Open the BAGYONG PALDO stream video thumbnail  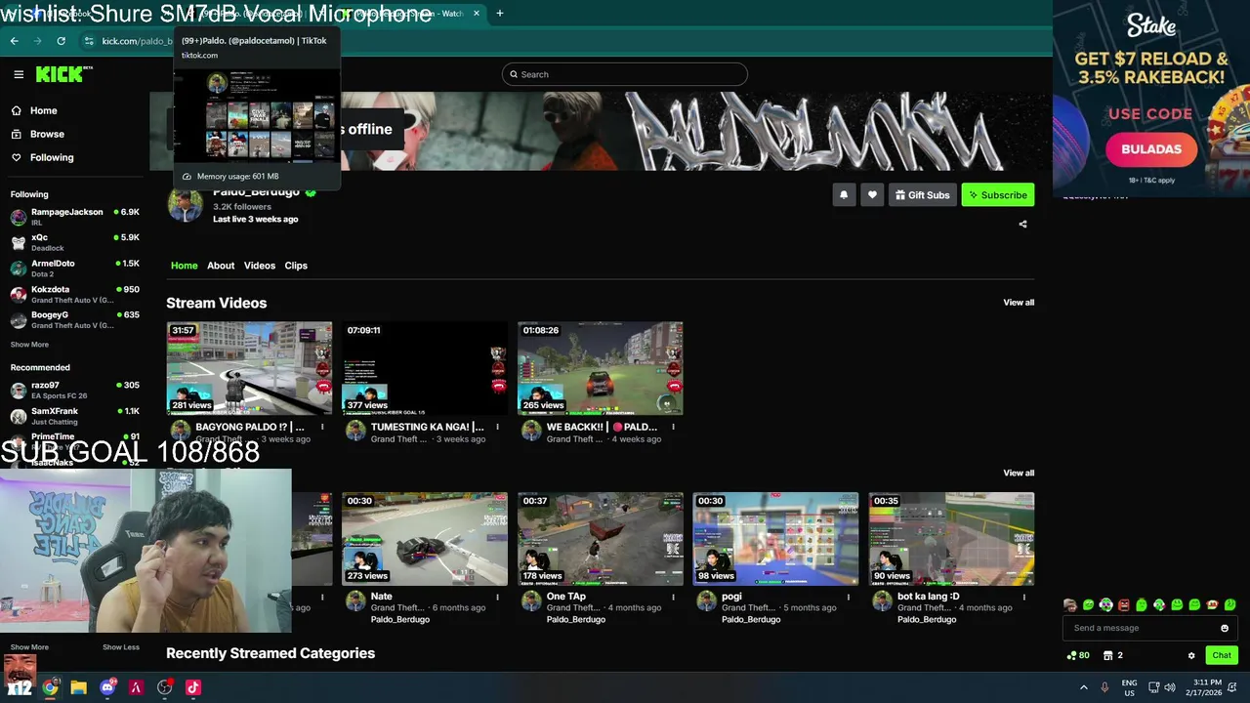click(249, 368)
